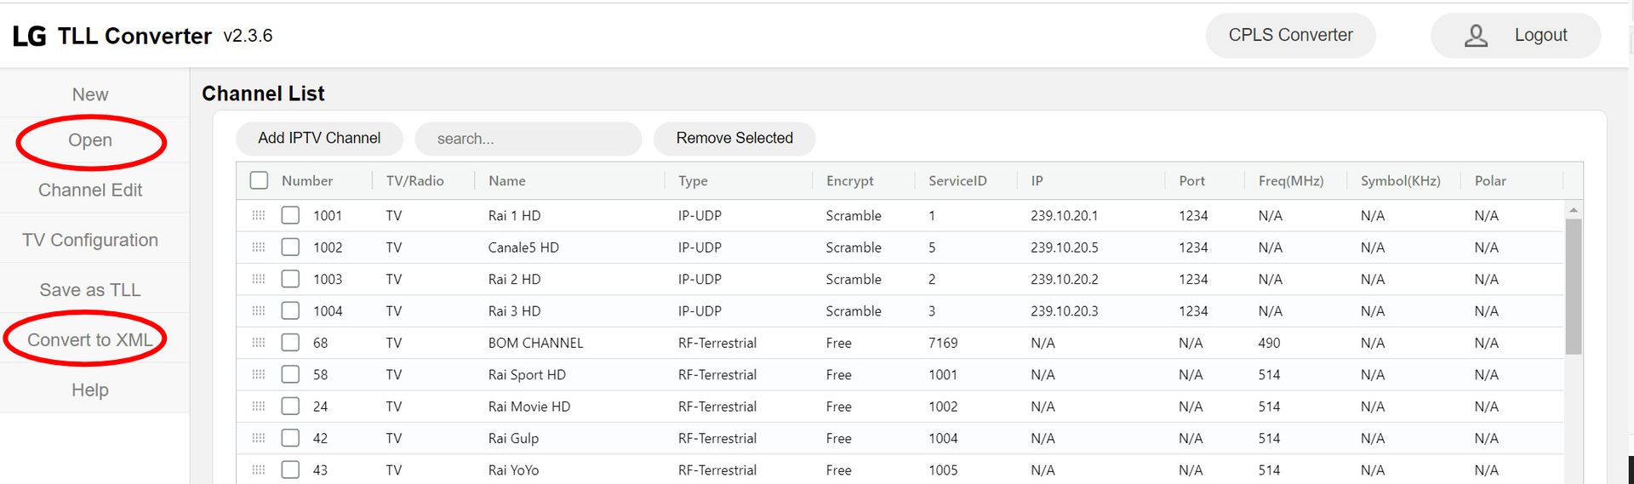Click the drag handle for Canale5 HD row
This screenshot has width=1634, height=484.
[x=259, y=248]
